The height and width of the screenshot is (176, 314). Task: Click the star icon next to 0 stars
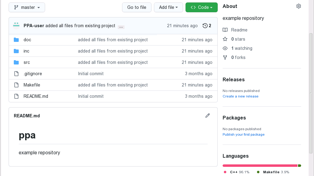[225, 39]
